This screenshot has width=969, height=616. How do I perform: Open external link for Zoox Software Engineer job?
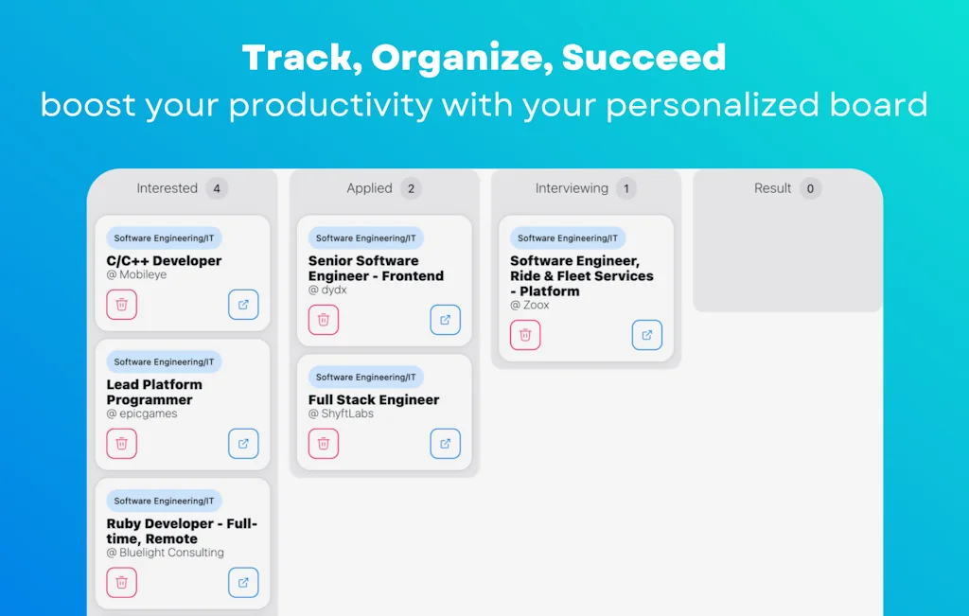646,335
